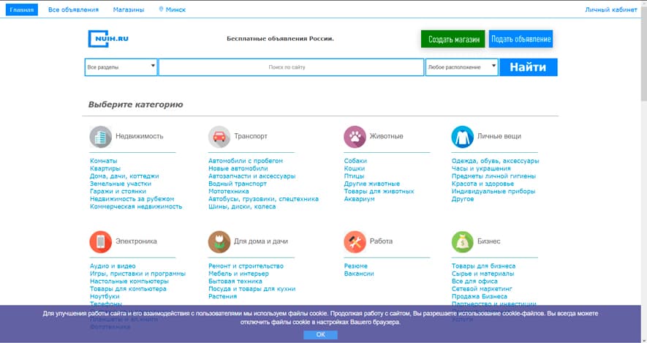
Task: Open the Вакансии link
Action: tap(359, 274)
